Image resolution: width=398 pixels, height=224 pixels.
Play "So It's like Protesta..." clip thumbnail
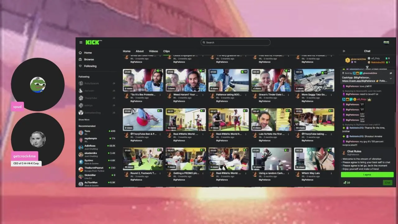tap(143, 80)
